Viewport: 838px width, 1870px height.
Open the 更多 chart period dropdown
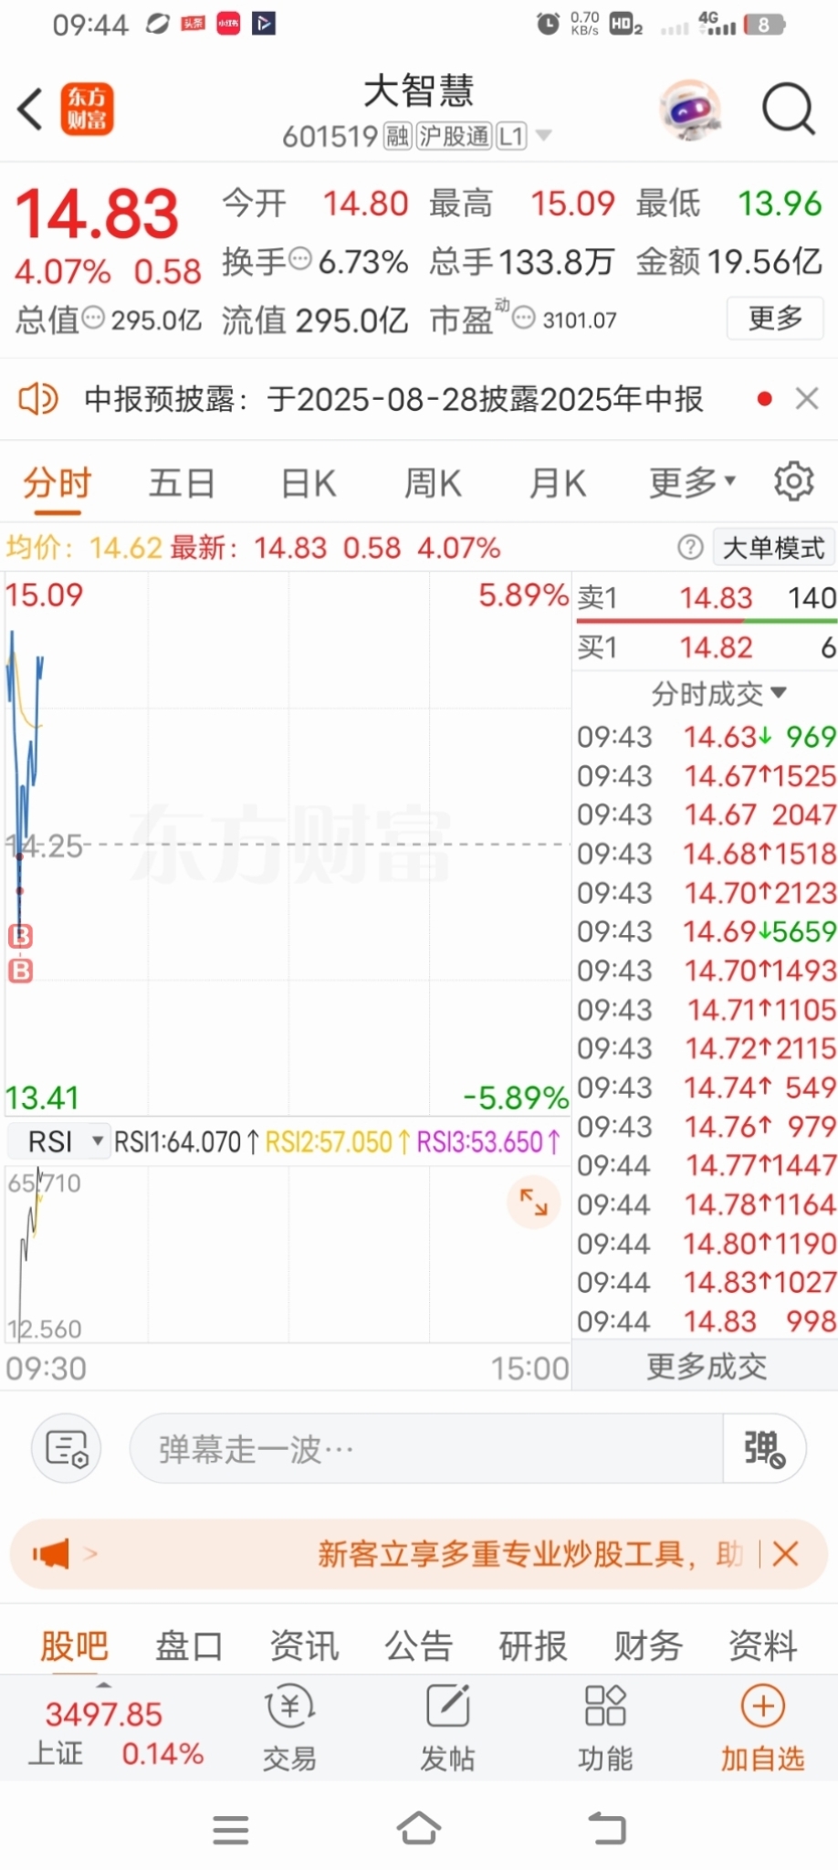click(692, 482)
